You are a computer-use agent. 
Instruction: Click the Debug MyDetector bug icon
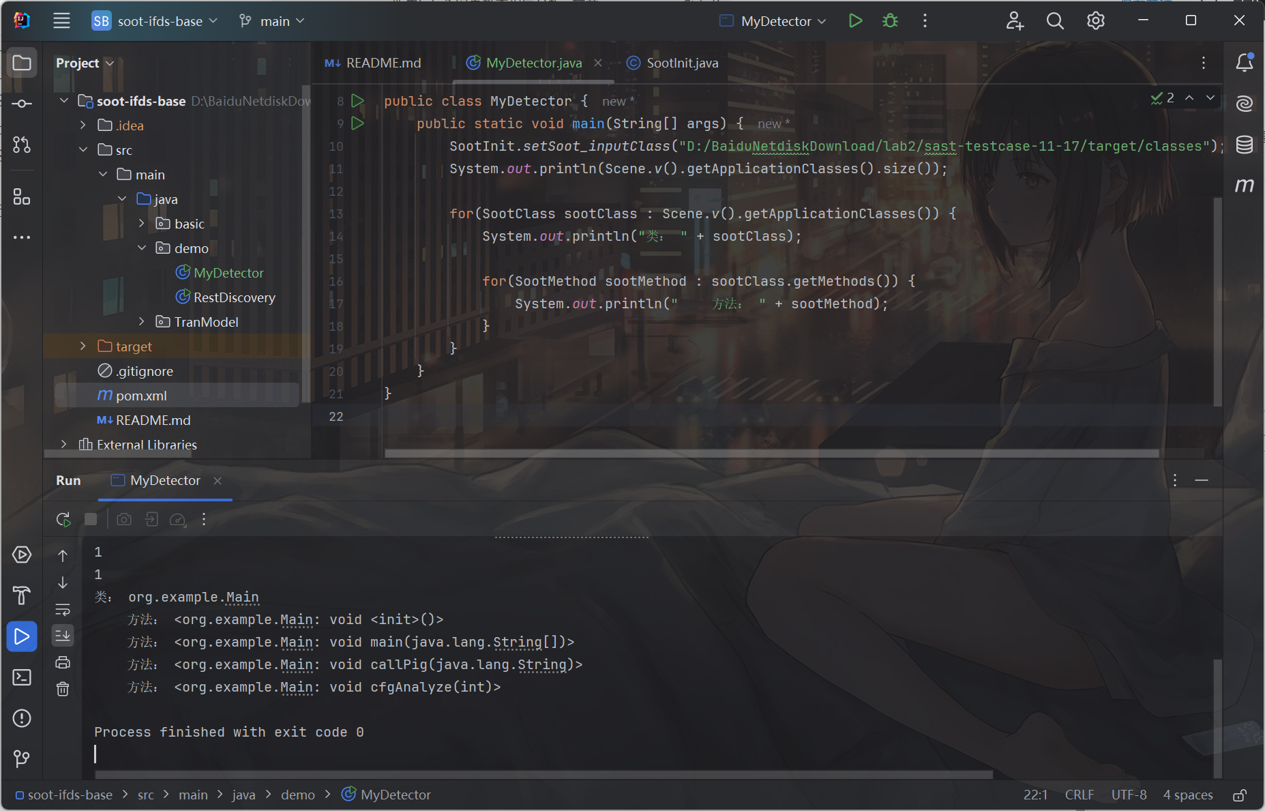(x=890, y=21)
